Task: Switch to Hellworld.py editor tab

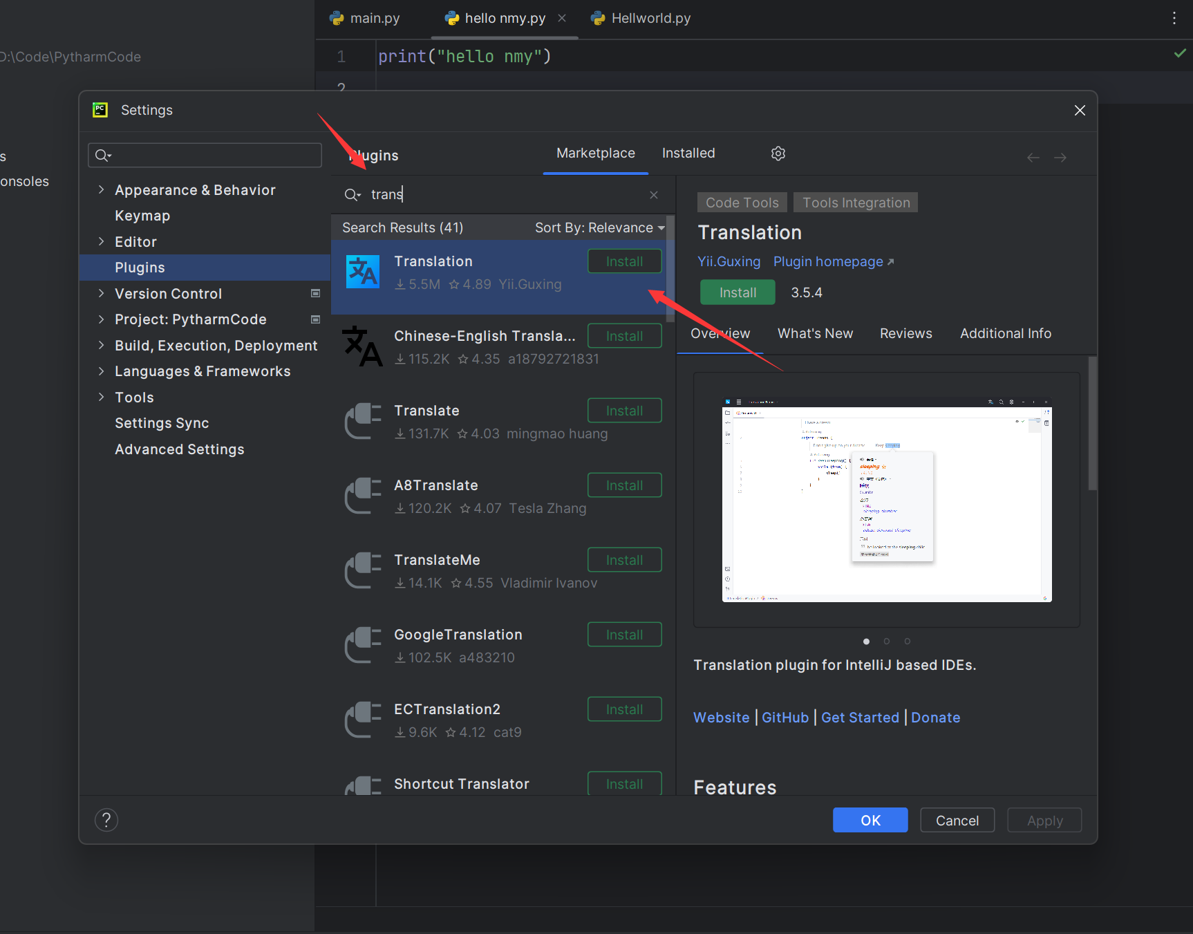Action: pyautogui.click(x=641, y=18)
